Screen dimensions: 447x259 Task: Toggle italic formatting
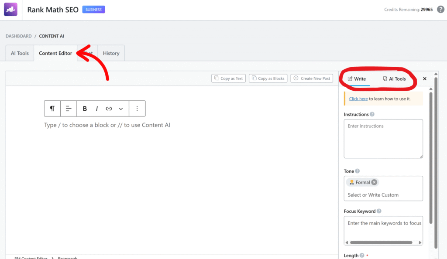(97, 109)
